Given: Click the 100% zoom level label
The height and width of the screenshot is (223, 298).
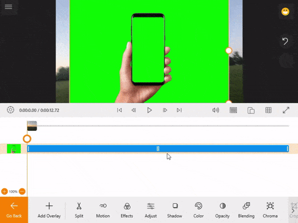Looking at the screenshot, I should (13, 191).
